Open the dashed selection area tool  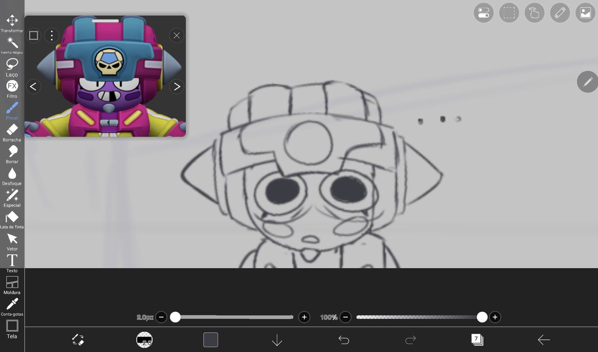pyautogui.click(x=509, y=13)
